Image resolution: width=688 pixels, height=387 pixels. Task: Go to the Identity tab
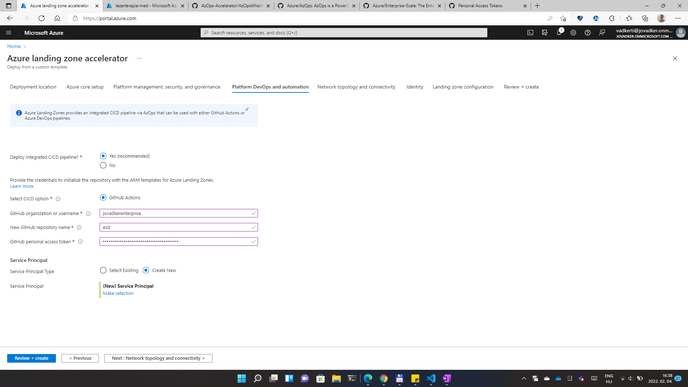[x=415, y=87]
